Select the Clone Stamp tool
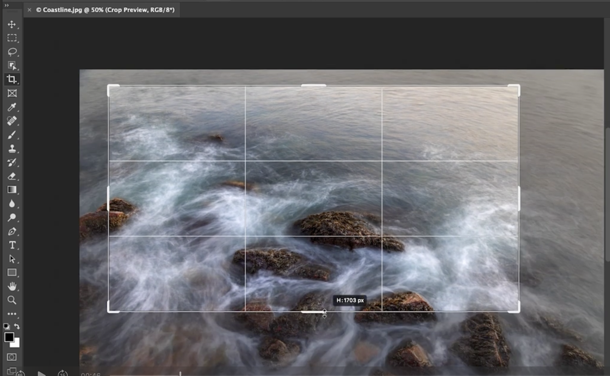 (x=12, y=148)
